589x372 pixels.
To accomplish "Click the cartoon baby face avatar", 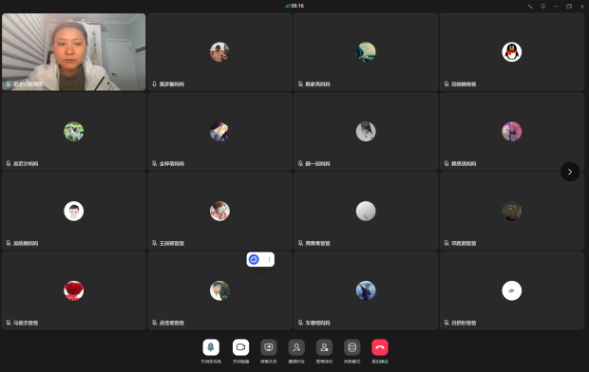I will [x=74, y=211].
